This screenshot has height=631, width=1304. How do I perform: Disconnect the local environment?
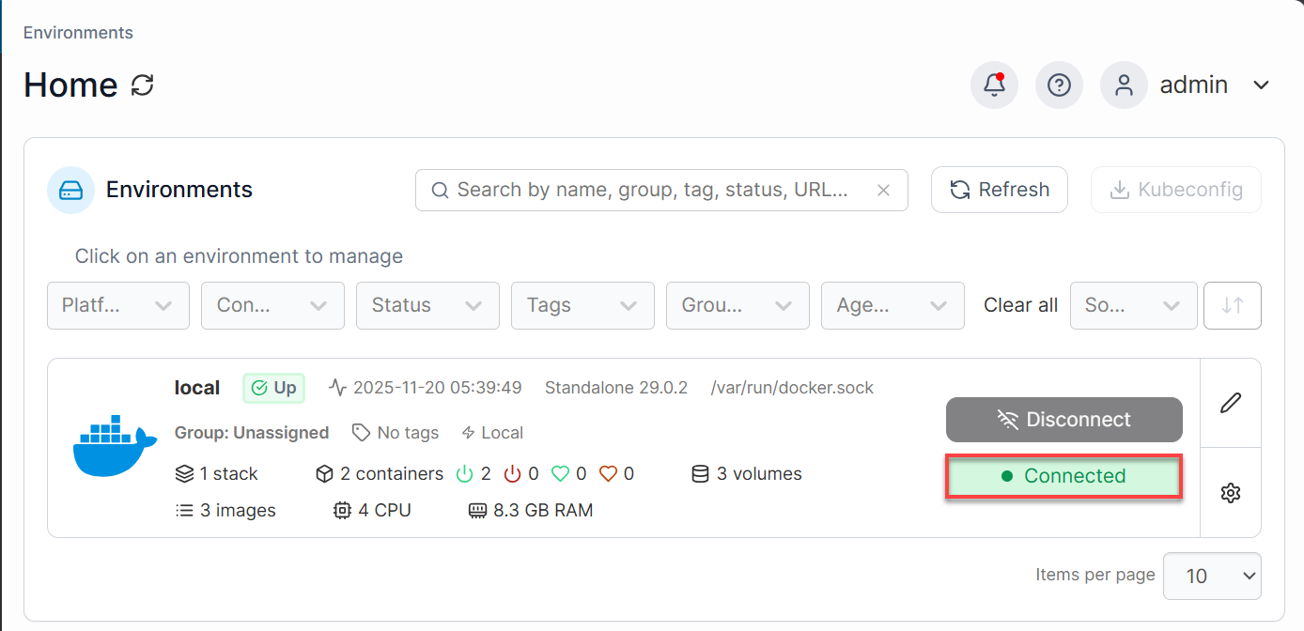point(1063,420)
